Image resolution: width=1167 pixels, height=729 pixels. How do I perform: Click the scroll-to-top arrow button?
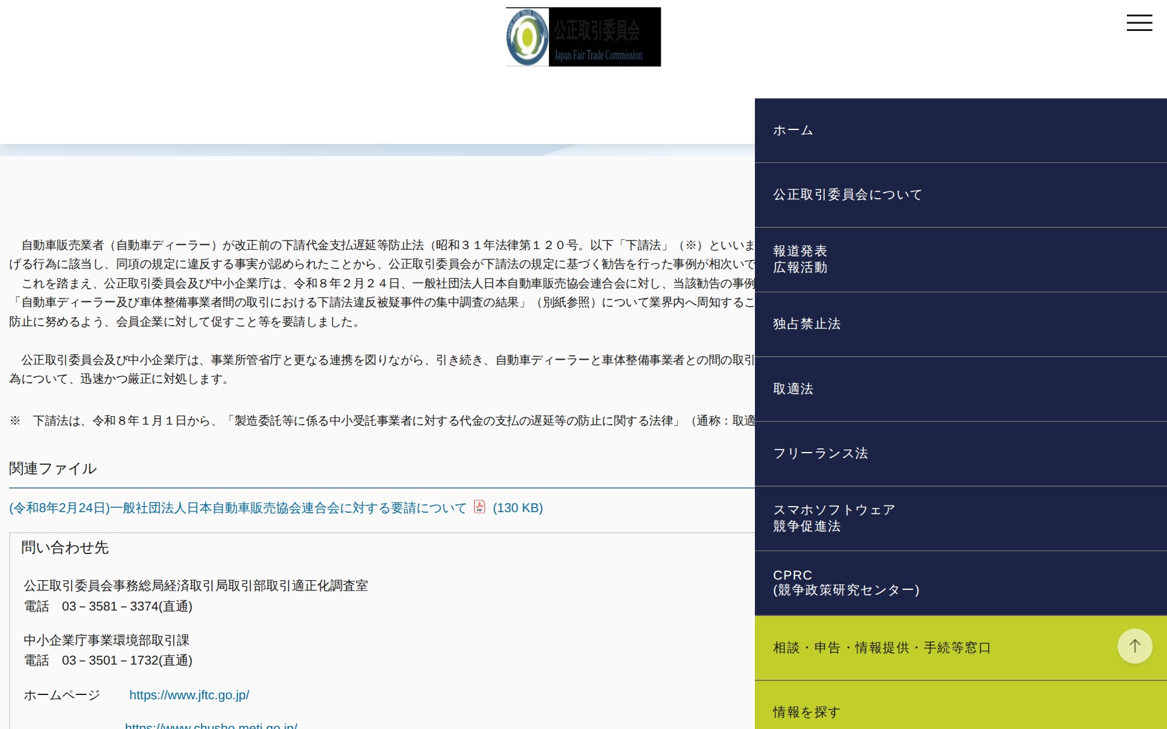pyautogui.click(x=1134, y=646)
